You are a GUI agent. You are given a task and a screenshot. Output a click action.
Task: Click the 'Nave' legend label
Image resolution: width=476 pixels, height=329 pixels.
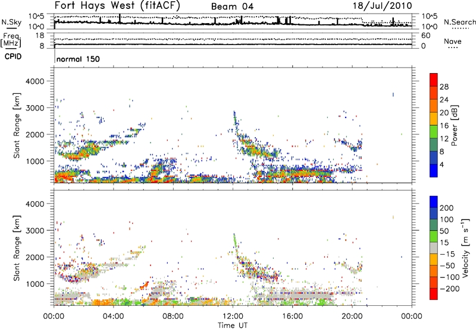tap(452, 41)
